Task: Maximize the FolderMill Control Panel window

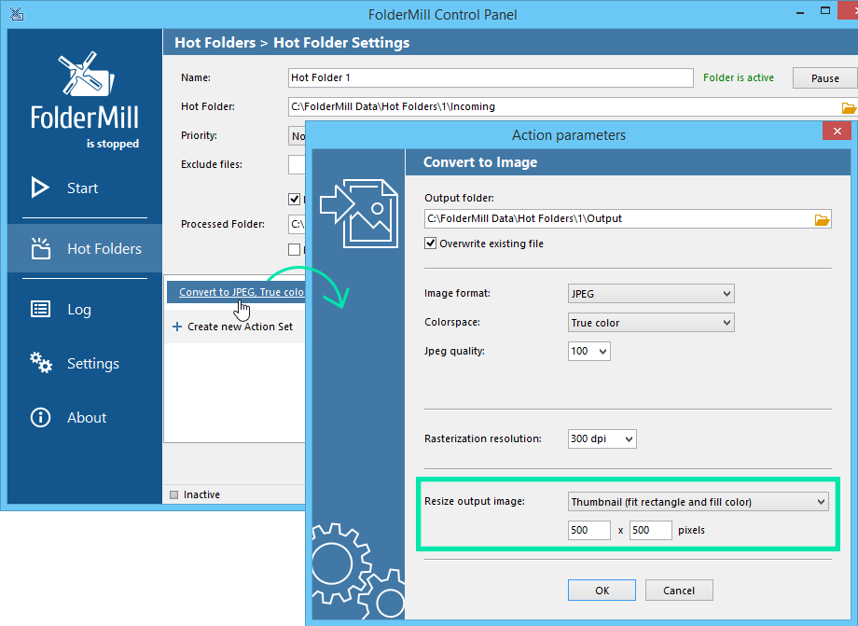Action: pyautogui.click(x=825, y=10)
